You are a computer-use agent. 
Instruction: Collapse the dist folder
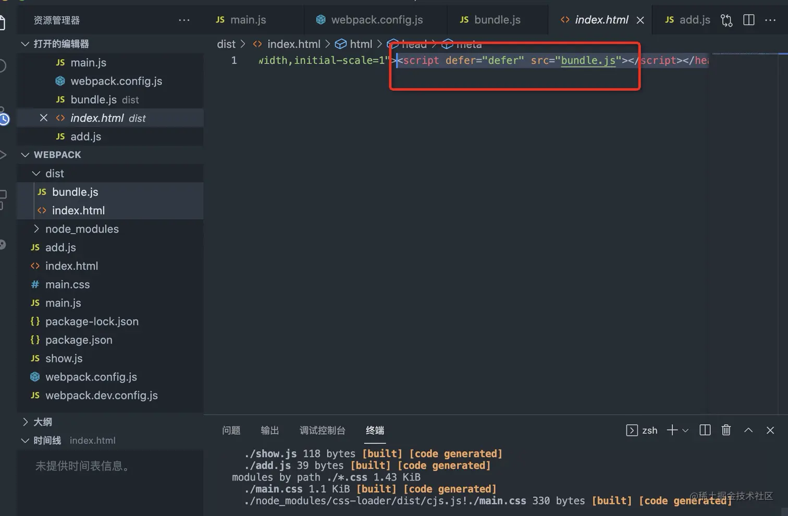tap(36, 173)
